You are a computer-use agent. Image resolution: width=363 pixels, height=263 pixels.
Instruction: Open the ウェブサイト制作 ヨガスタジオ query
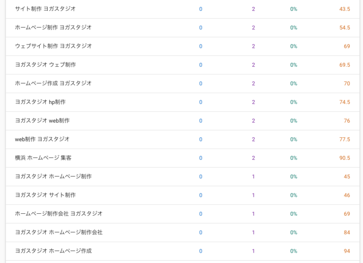[x=53, y=46]
